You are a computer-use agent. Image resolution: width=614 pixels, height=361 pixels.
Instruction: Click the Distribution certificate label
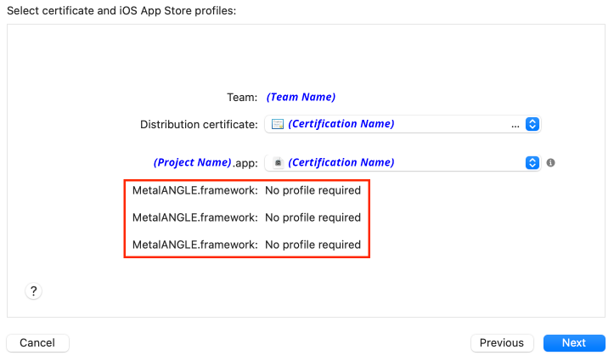199,125
